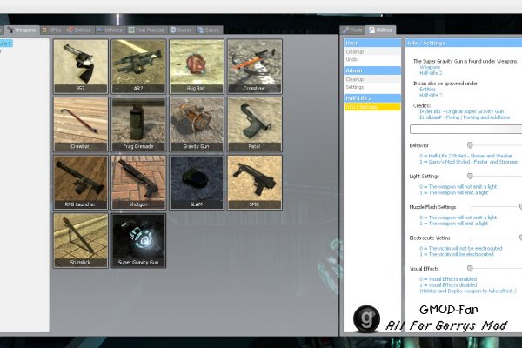
Task: Click the empty text field below Credits
Action: pyautogui.click(x=465, y=130)
